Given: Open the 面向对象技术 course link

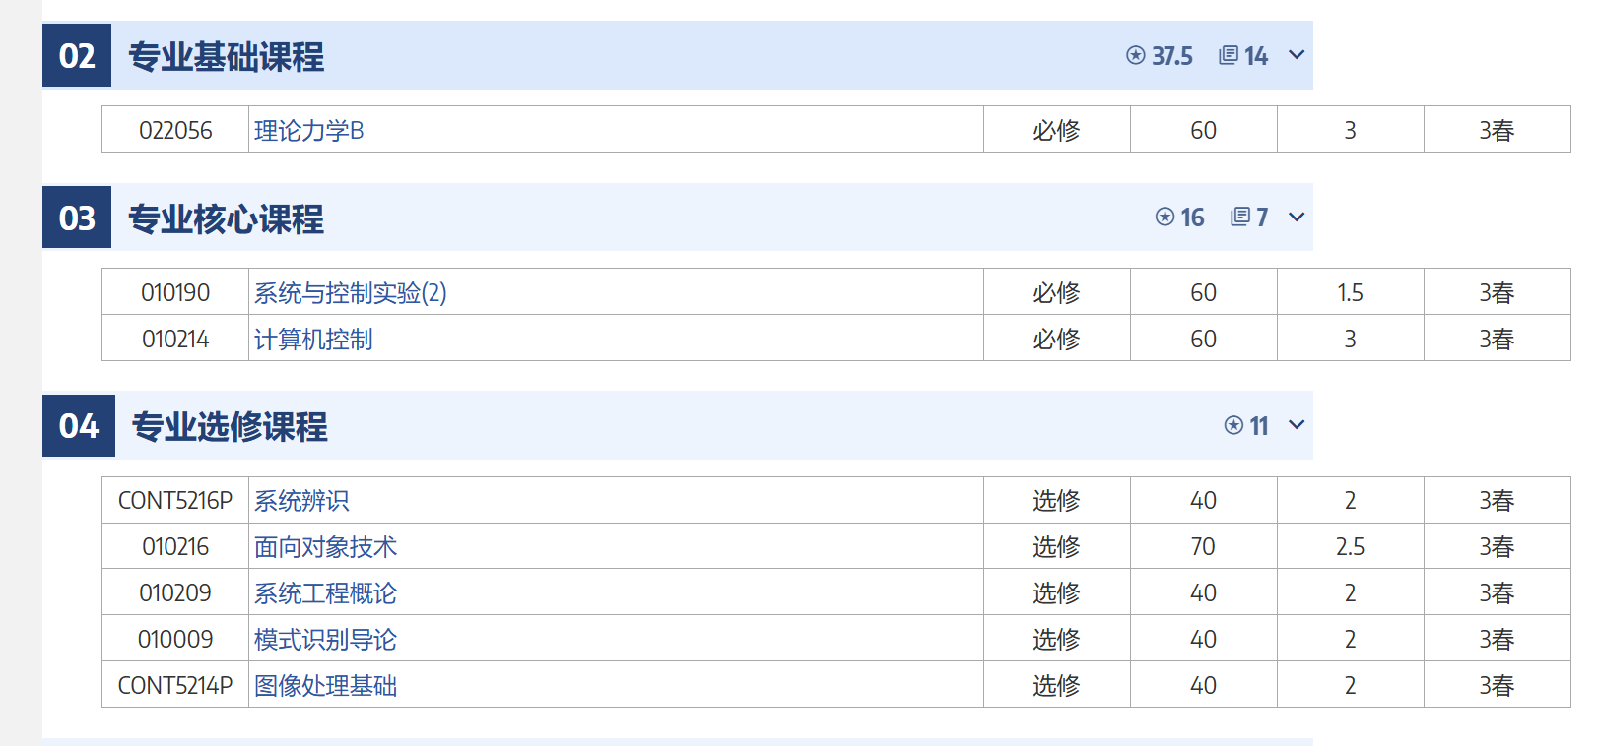Looking at the screenshot, I should [x=325, y=547].
